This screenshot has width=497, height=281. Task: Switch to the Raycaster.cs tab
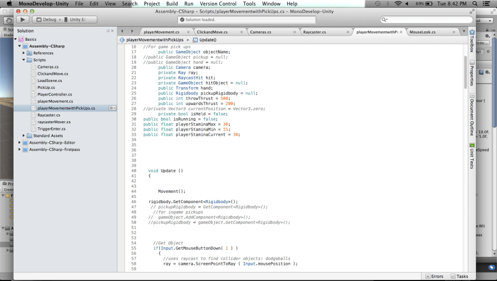tap(314, 32)
